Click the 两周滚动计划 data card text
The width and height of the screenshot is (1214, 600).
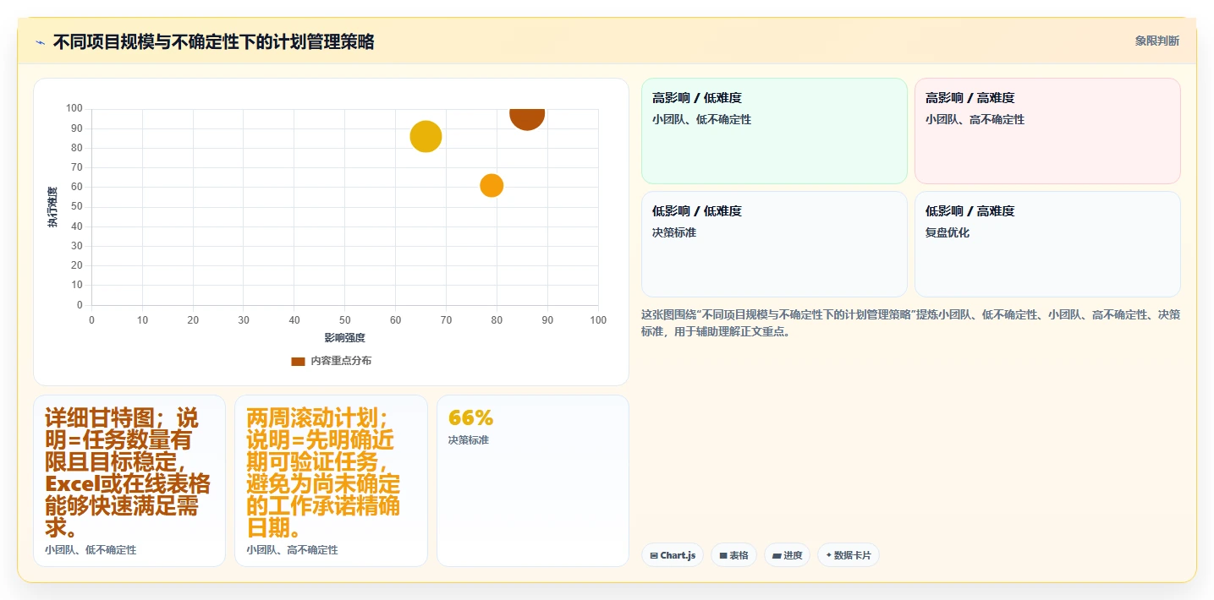[x=323, y=473]
